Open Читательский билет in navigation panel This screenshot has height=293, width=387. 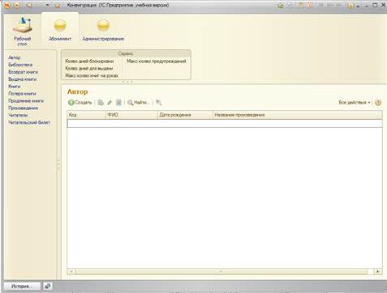point(29,122)
